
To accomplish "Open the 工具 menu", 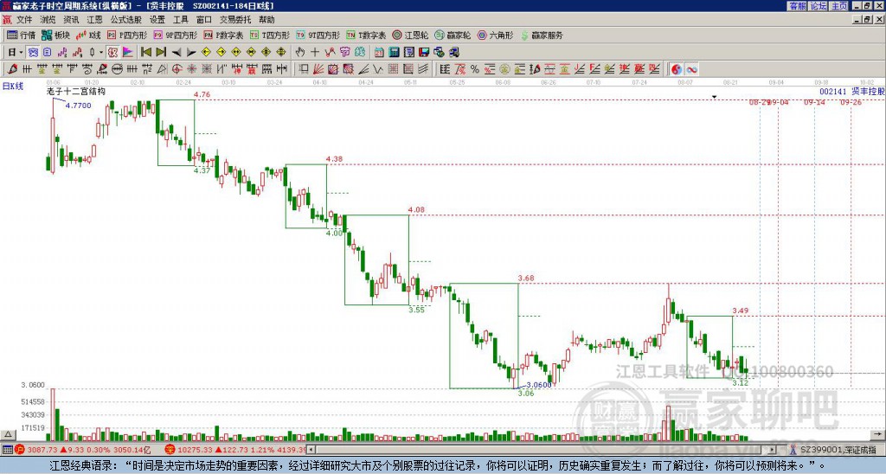I will tap(181, 20).
